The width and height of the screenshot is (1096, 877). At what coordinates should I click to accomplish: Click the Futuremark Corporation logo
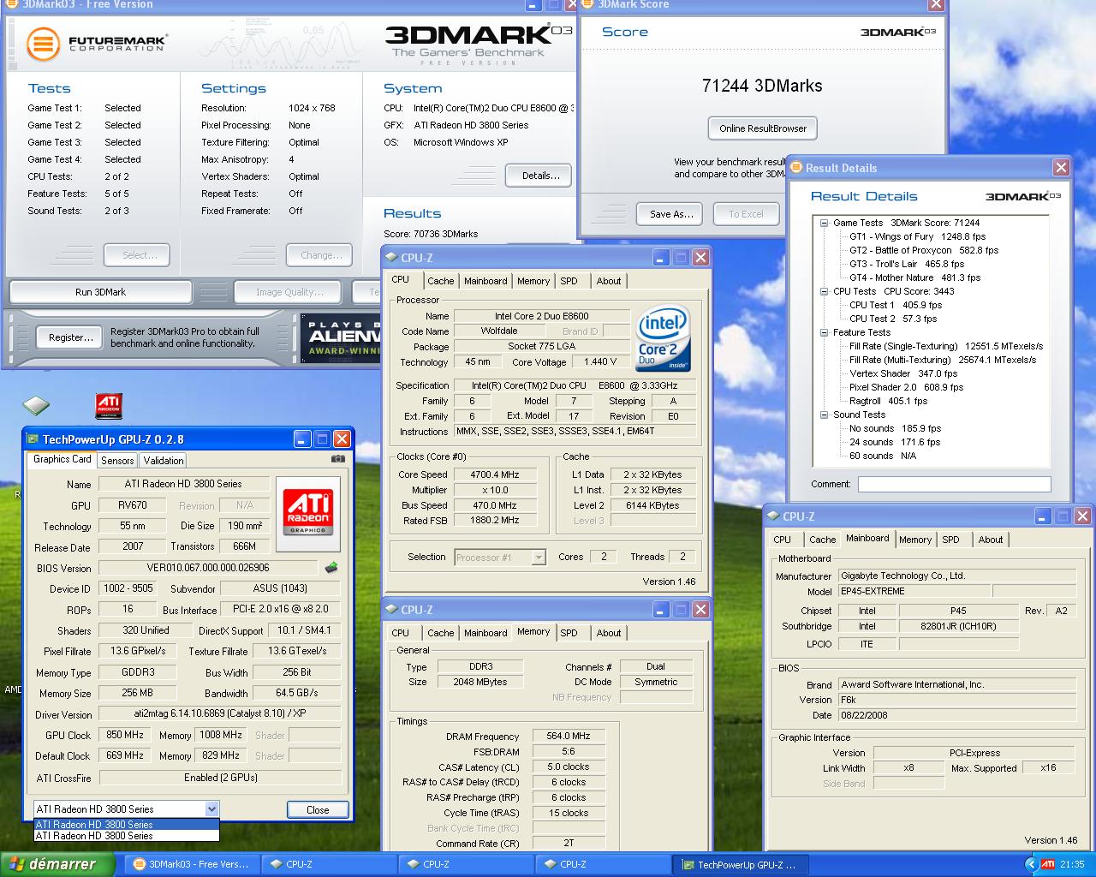point(96,43)
